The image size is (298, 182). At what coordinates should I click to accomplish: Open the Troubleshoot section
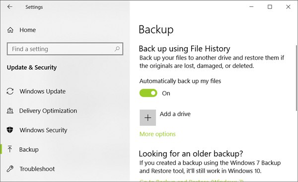tap(37, 169)
